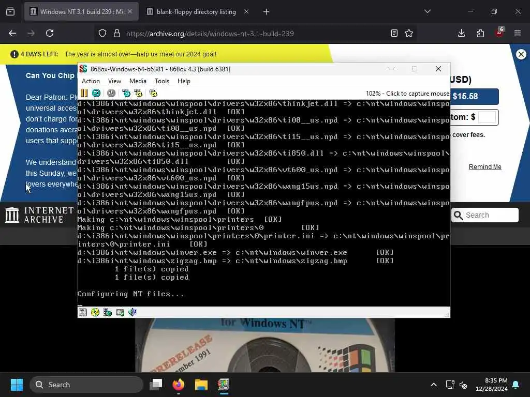
Task: Click the Remind Me link
Action: (x=485, y=167)
